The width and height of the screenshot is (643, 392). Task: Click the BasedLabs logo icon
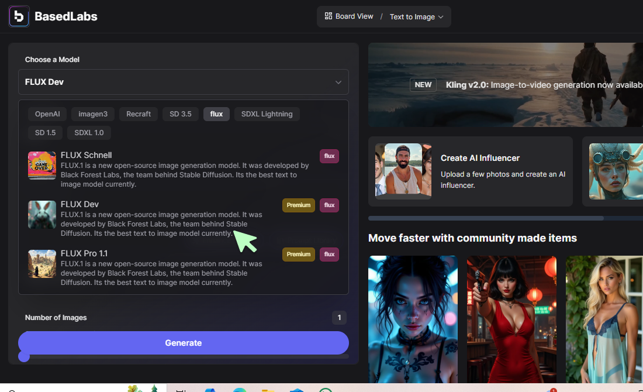(19, 16)
